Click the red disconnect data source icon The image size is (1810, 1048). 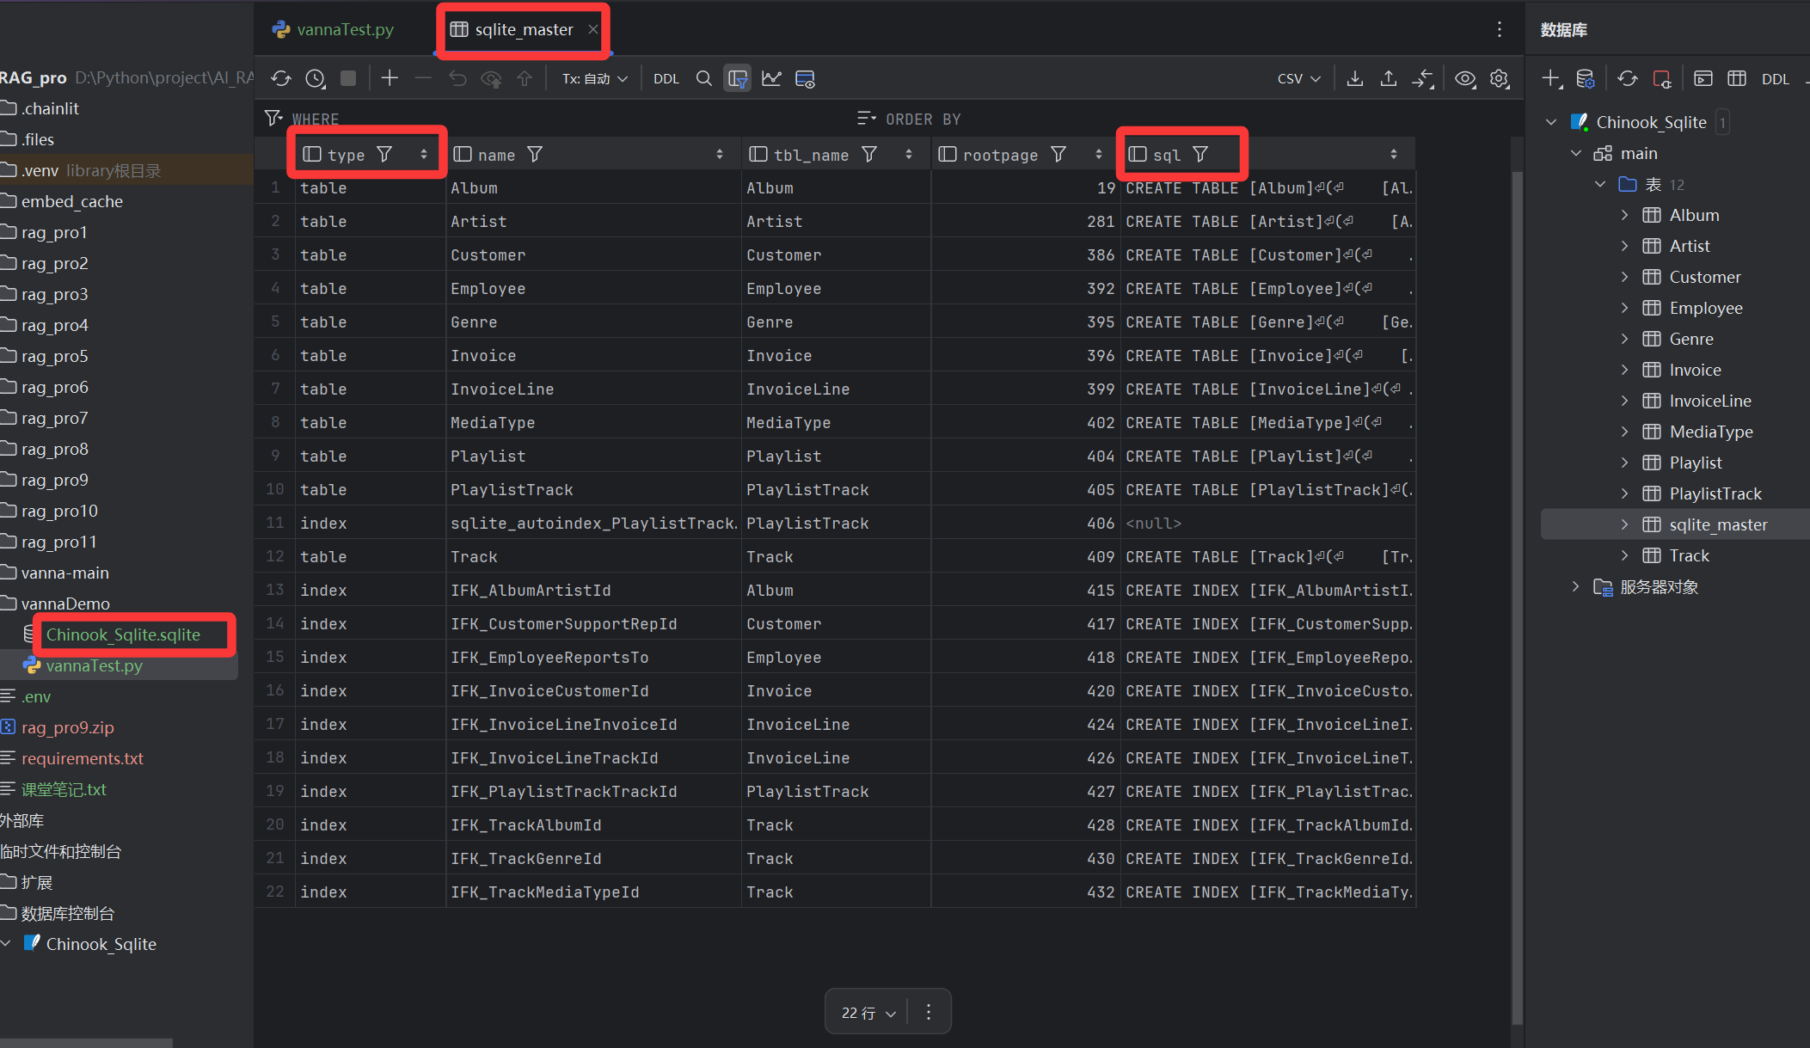coord(1661,79)
